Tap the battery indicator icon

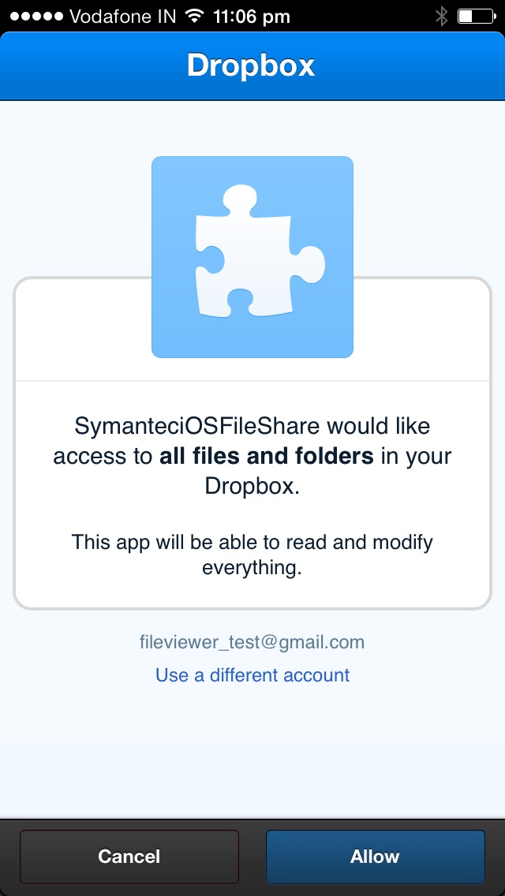point(476,16)
